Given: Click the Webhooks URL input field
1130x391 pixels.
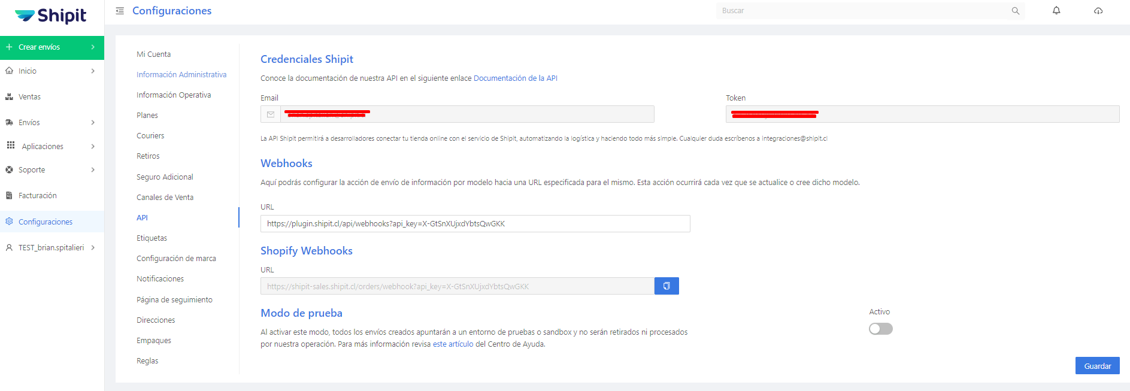Looking at the screenshot, I should (x=475, y=223).
